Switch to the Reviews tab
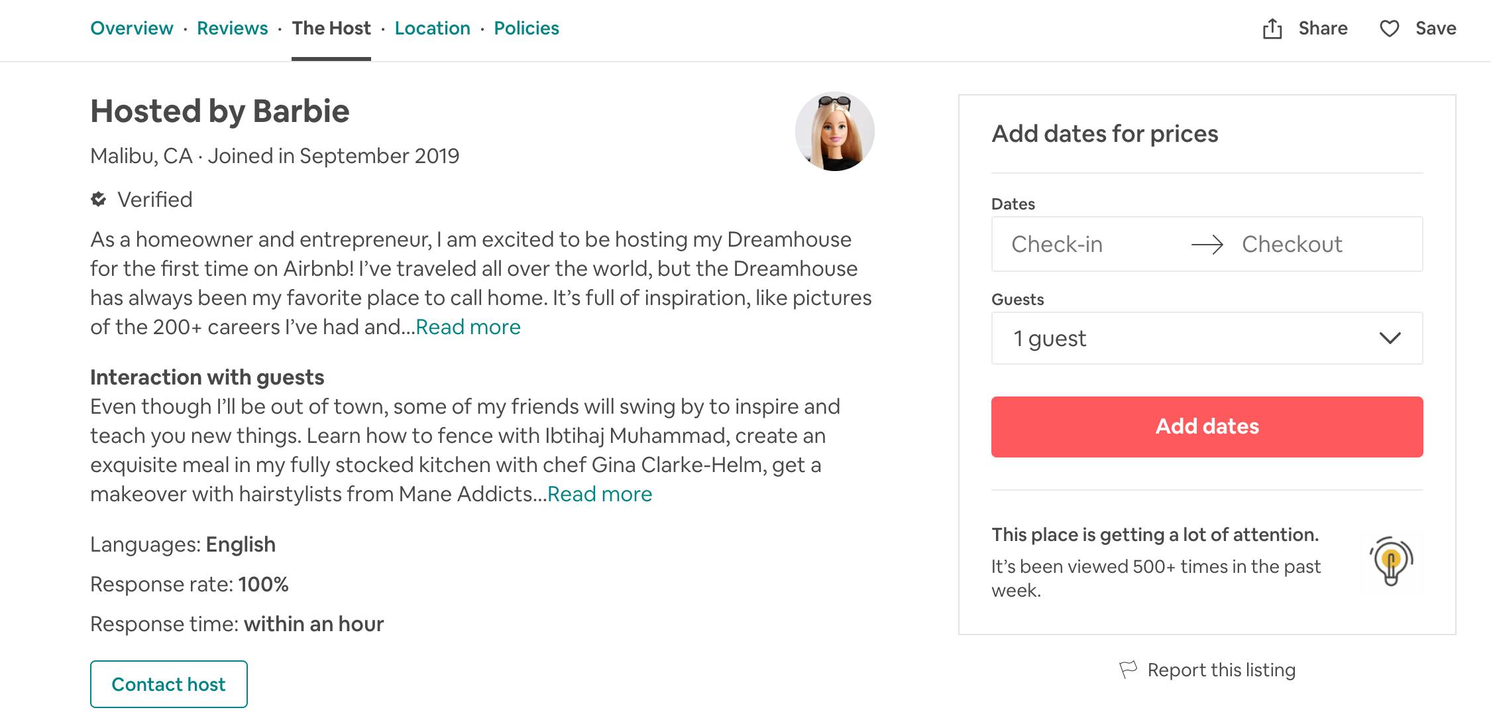 (232, 28)
